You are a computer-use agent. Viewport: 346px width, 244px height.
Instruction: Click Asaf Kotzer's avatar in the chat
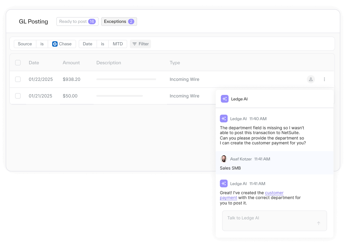[x=224, y=159]
